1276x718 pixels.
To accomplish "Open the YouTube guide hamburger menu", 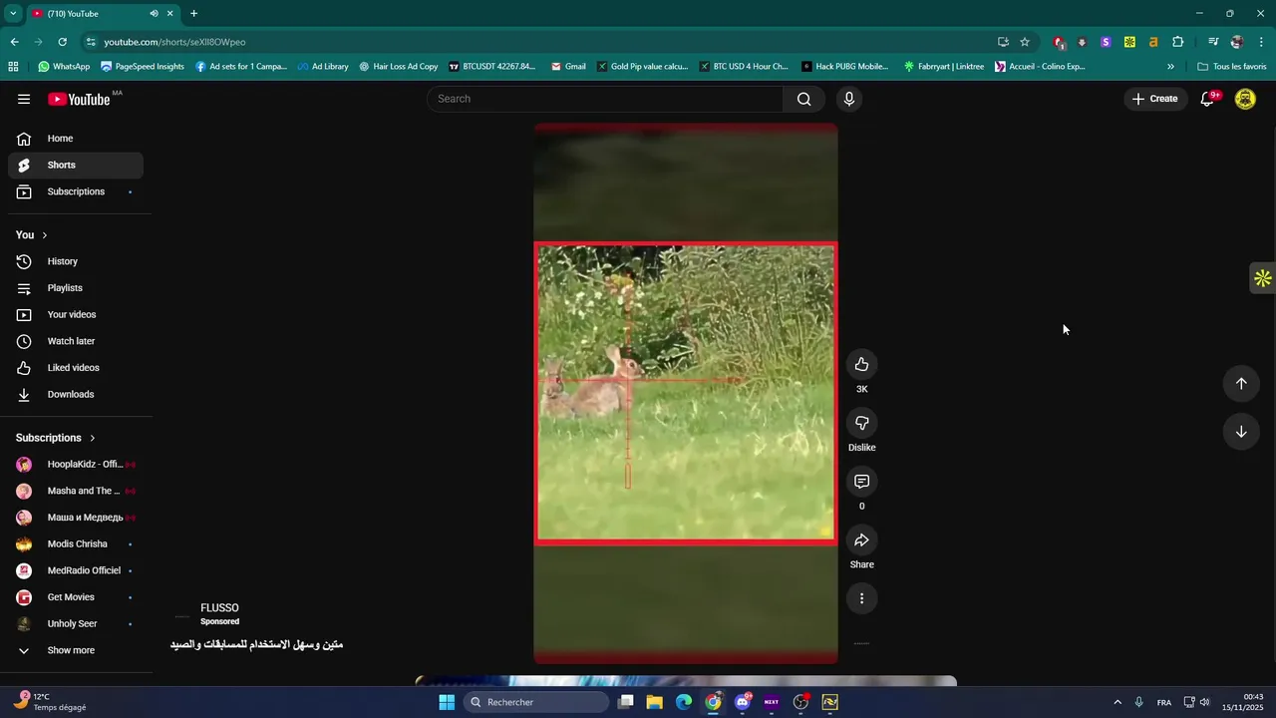I will coord(24,99).
